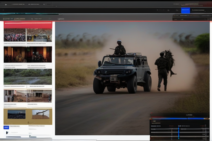Viewport: 212px width, 141px height.
Task: Click the title text of the bottom-right panel
Action: coord(189,115)
